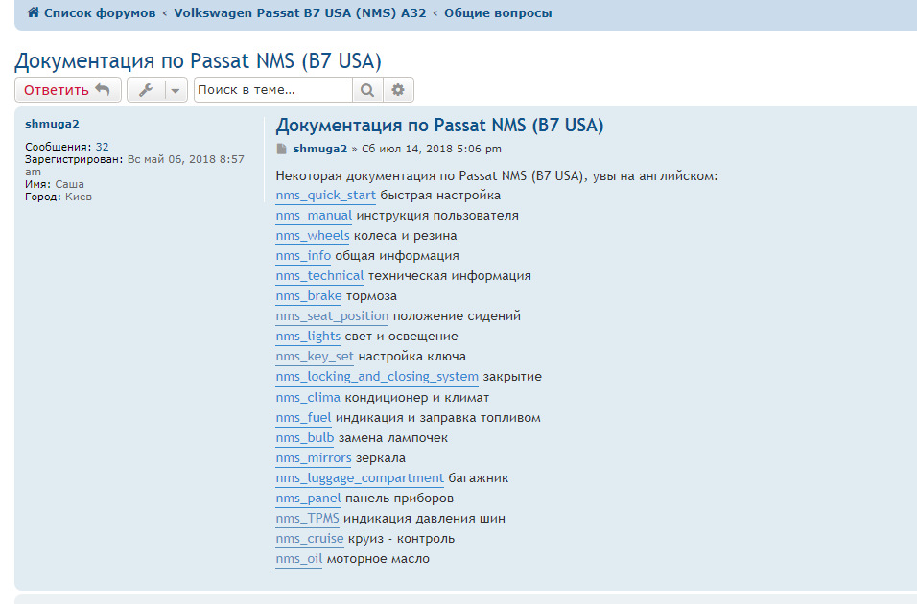The height and width of the screenshot is (604, 917).
Task: Open the nms_cruise document link
Action: (x=310, y=539)
